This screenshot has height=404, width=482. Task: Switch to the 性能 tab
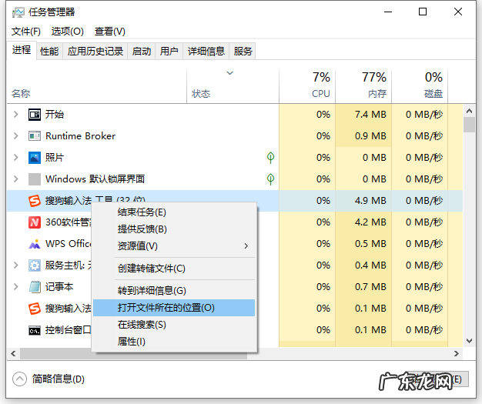tap(49, 51)
